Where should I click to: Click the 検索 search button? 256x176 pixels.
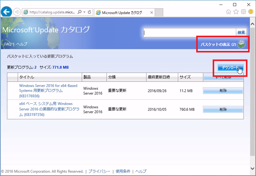pyautogui.click(x=241, y=33)
